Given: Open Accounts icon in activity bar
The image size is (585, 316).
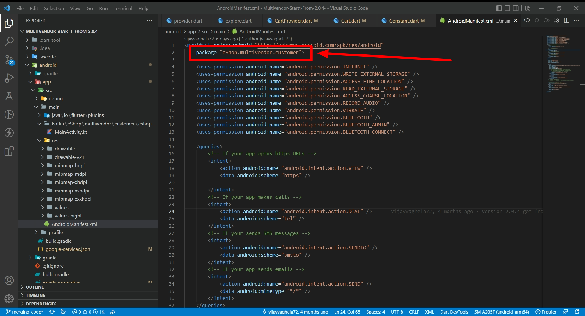Looking at the screenshot, I should click(x=9, y=280).
